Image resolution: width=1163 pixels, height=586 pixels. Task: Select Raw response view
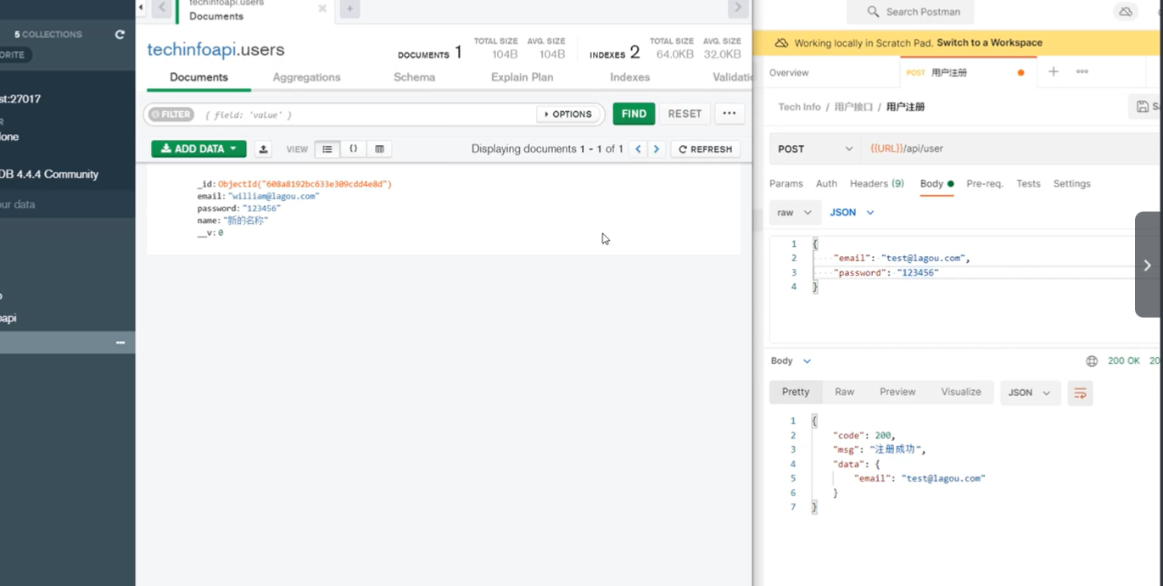[x=844, y=393]
